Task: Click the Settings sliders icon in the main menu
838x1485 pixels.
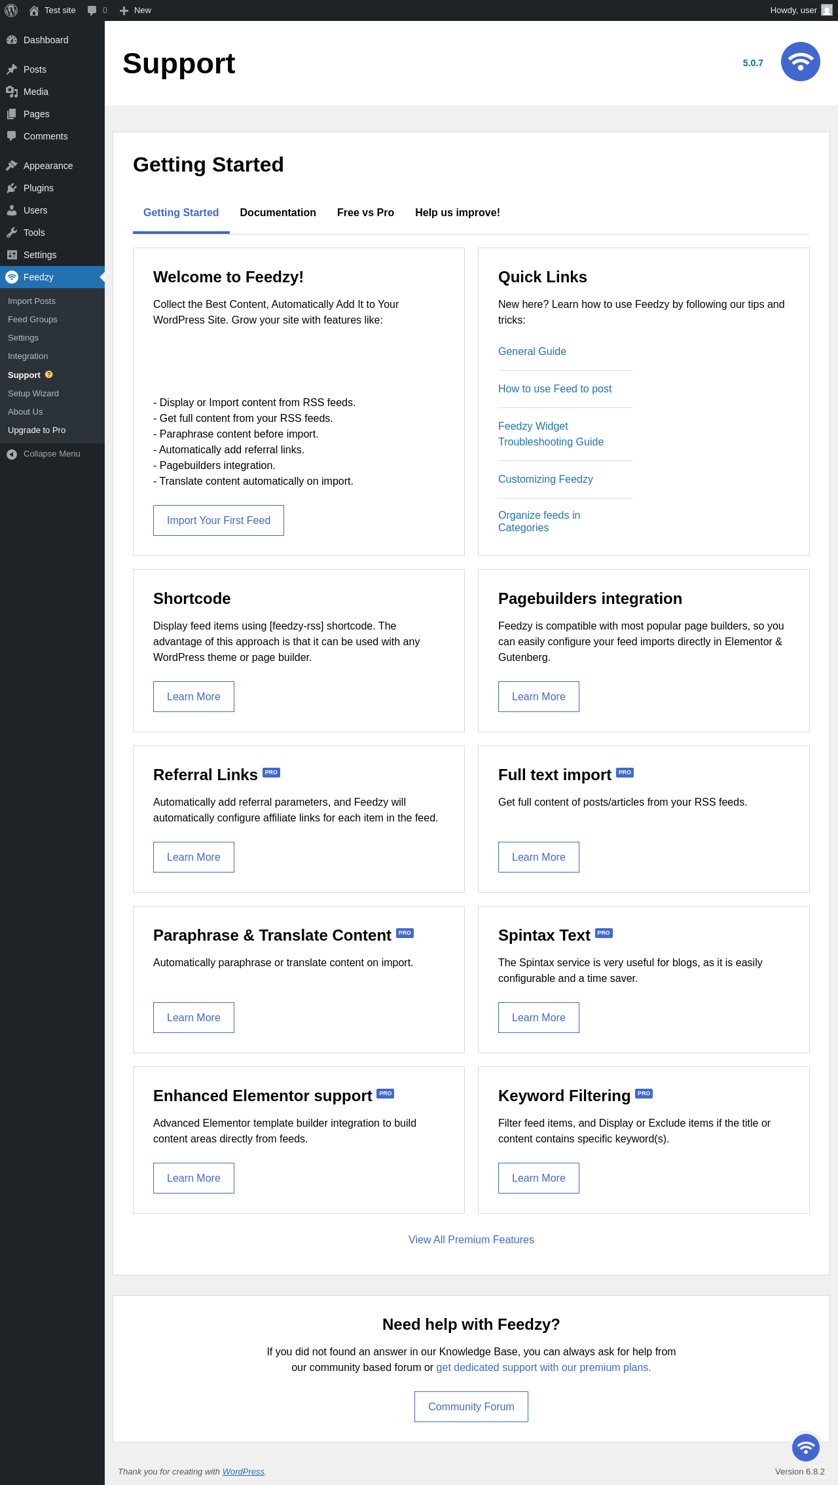Action: pos(12,255)
